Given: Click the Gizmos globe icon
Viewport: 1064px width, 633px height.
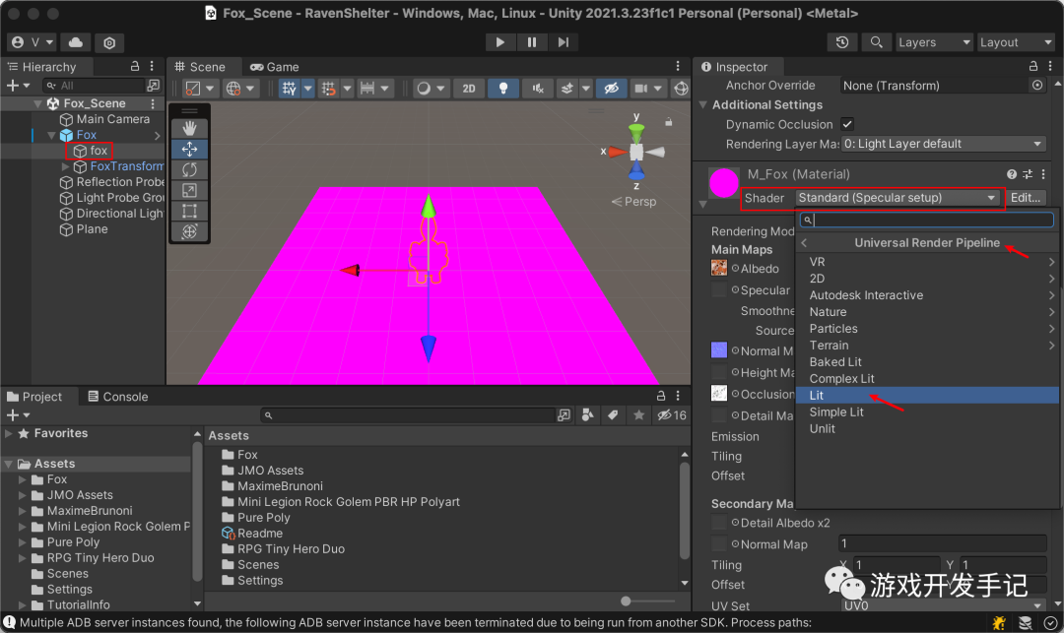Looking at the screenshot, I should tap(681, 88).
